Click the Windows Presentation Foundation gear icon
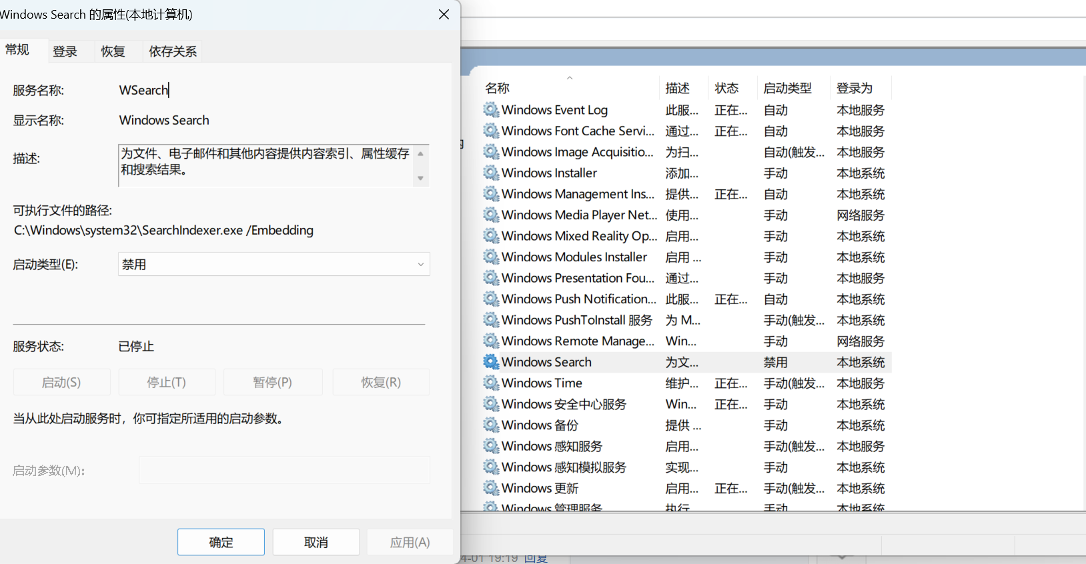Viewport: 1086px width, 564px height. pos(491,278)
